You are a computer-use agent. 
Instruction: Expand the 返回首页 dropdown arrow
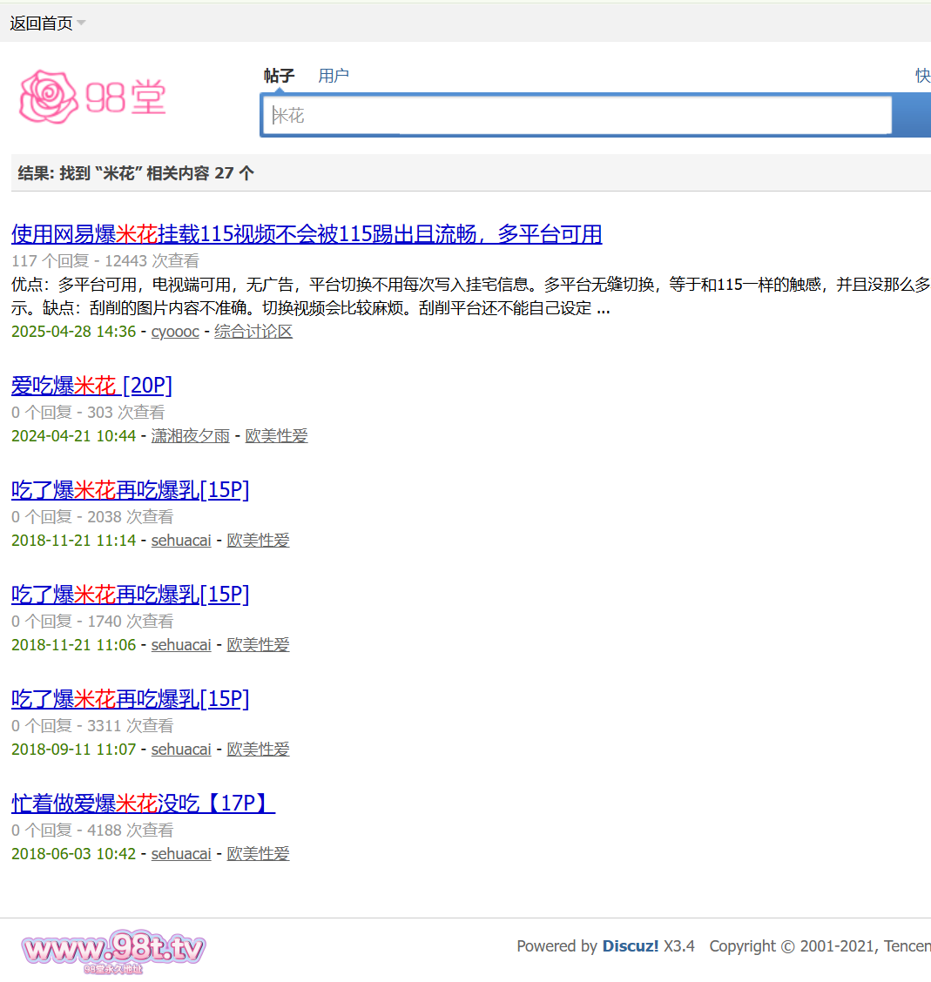coord(82,23)
